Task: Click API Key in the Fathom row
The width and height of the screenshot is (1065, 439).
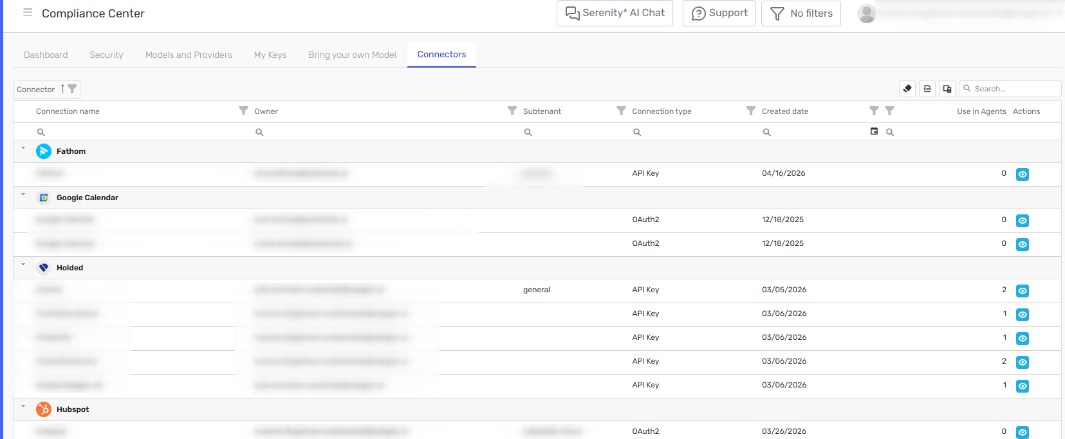Action: [x=645, y=173]
